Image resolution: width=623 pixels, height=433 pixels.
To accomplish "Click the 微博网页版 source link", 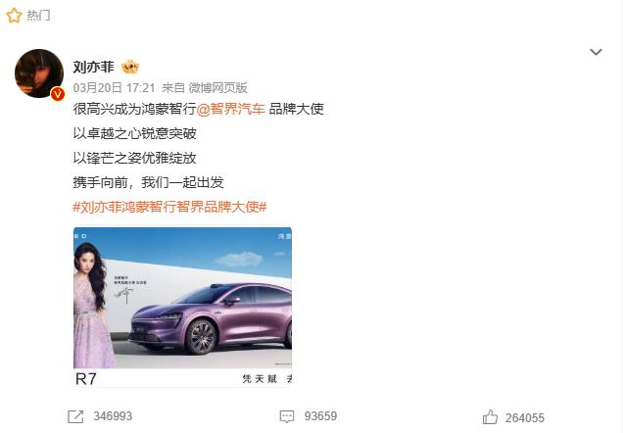I will pyautogui.click(x=217, y=88).
